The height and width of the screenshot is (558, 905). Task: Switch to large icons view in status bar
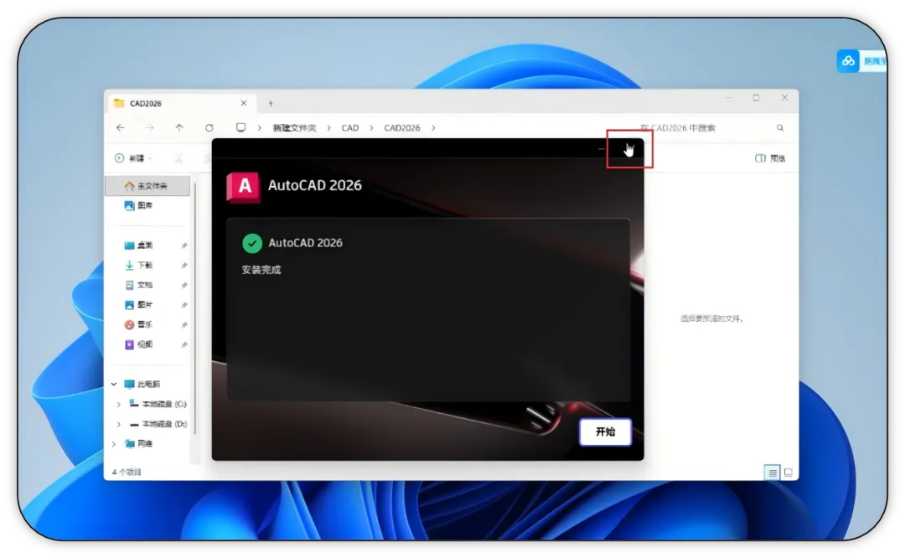788,473
